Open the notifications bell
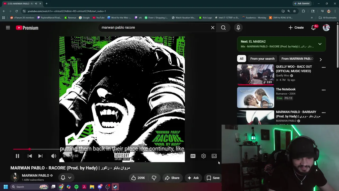Image resolution: width=339 pixels, height=191 pixels. [314, 28]
